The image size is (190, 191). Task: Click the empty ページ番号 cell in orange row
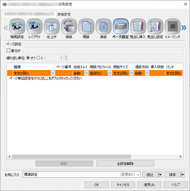click(x=64, y=73)
